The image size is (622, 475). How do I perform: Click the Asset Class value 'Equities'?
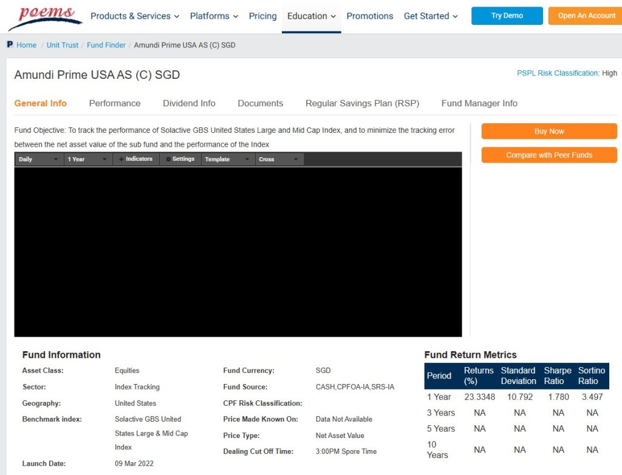(x=127, y=371)
